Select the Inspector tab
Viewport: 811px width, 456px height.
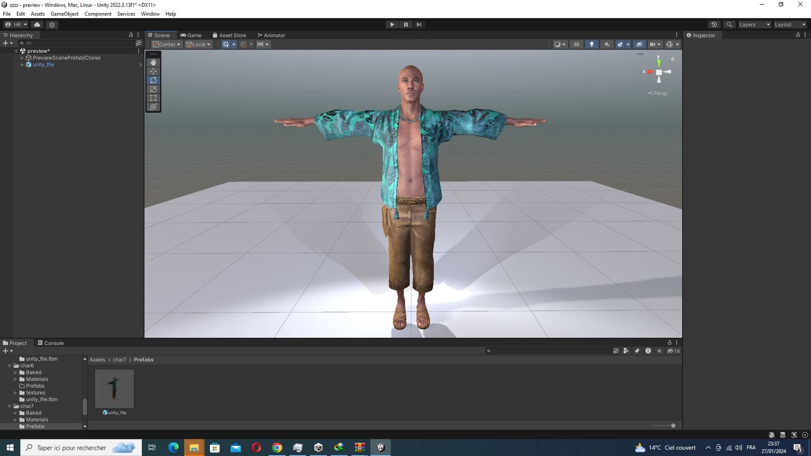pyautogui.click(x=701, y=35)
